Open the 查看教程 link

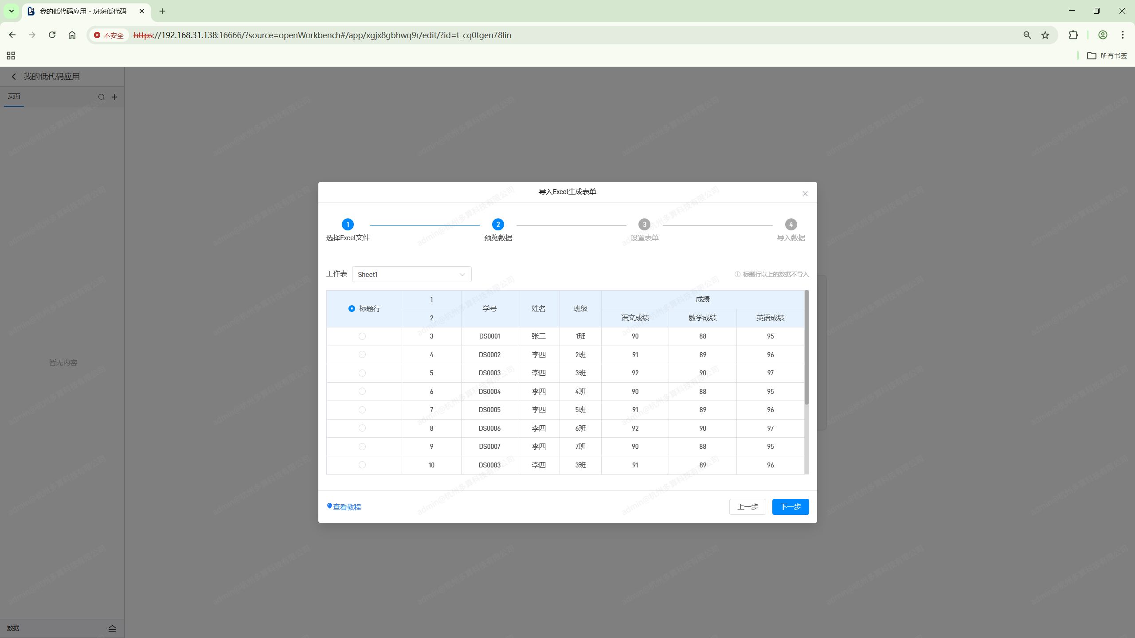347,507
